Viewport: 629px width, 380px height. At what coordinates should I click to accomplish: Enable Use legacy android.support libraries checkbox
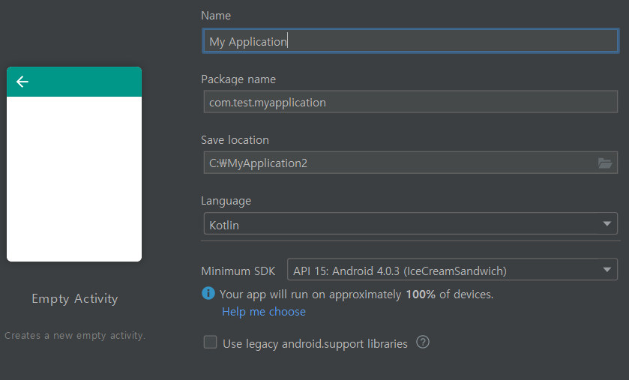210,343
